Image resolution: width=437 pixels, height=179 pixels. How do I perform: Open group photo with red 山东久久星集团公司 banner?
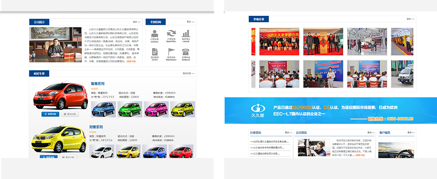click(x=279, y=42)
